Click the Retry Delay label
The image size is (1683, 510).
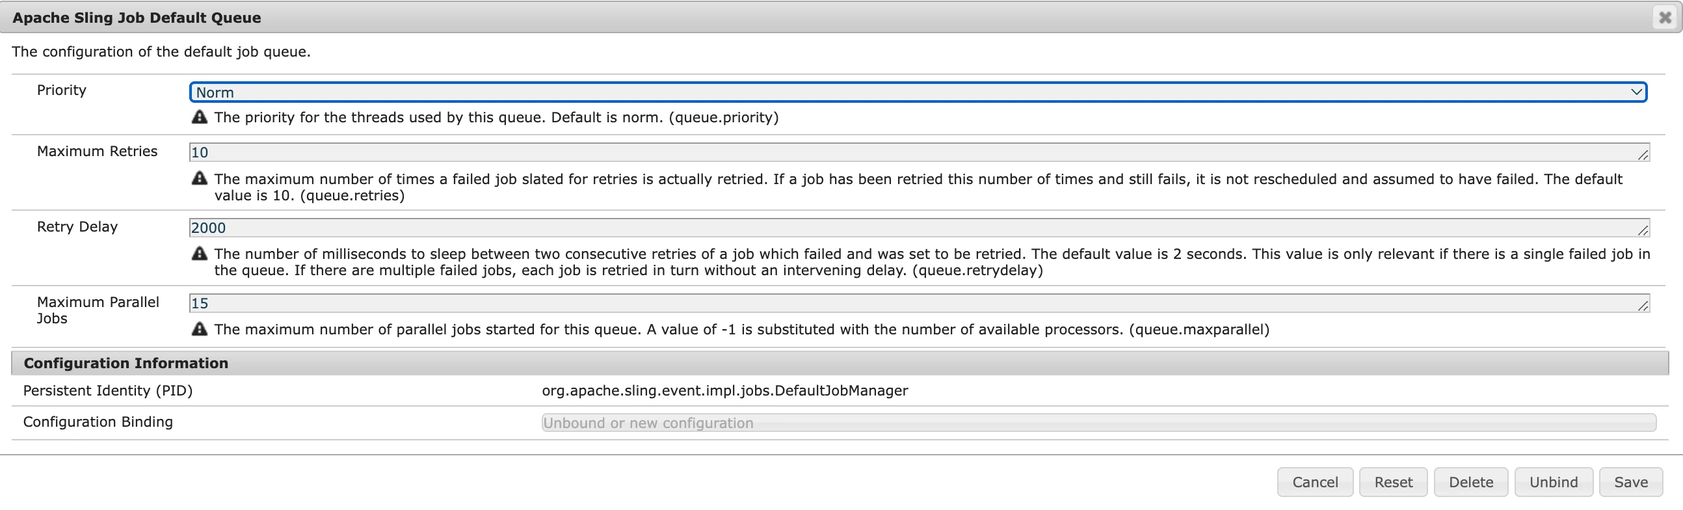(77, 226)
